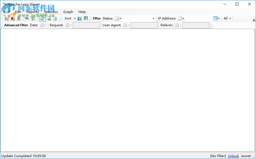Screen dimensions: 256x159
Task: Sort entries descending with the green arrow icon
Action: (x=86, y=18)
